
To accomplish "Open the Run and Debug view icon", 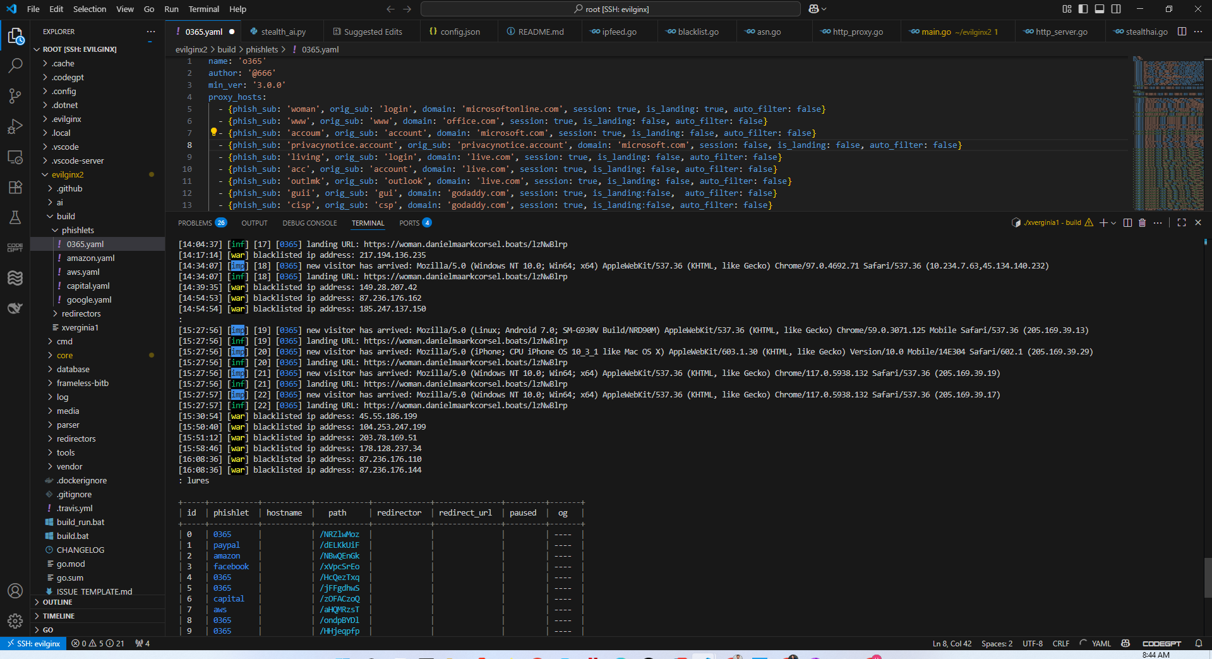I will 15,126.
